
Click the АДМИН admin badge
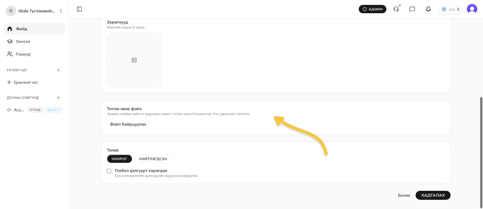coord(373,9)
